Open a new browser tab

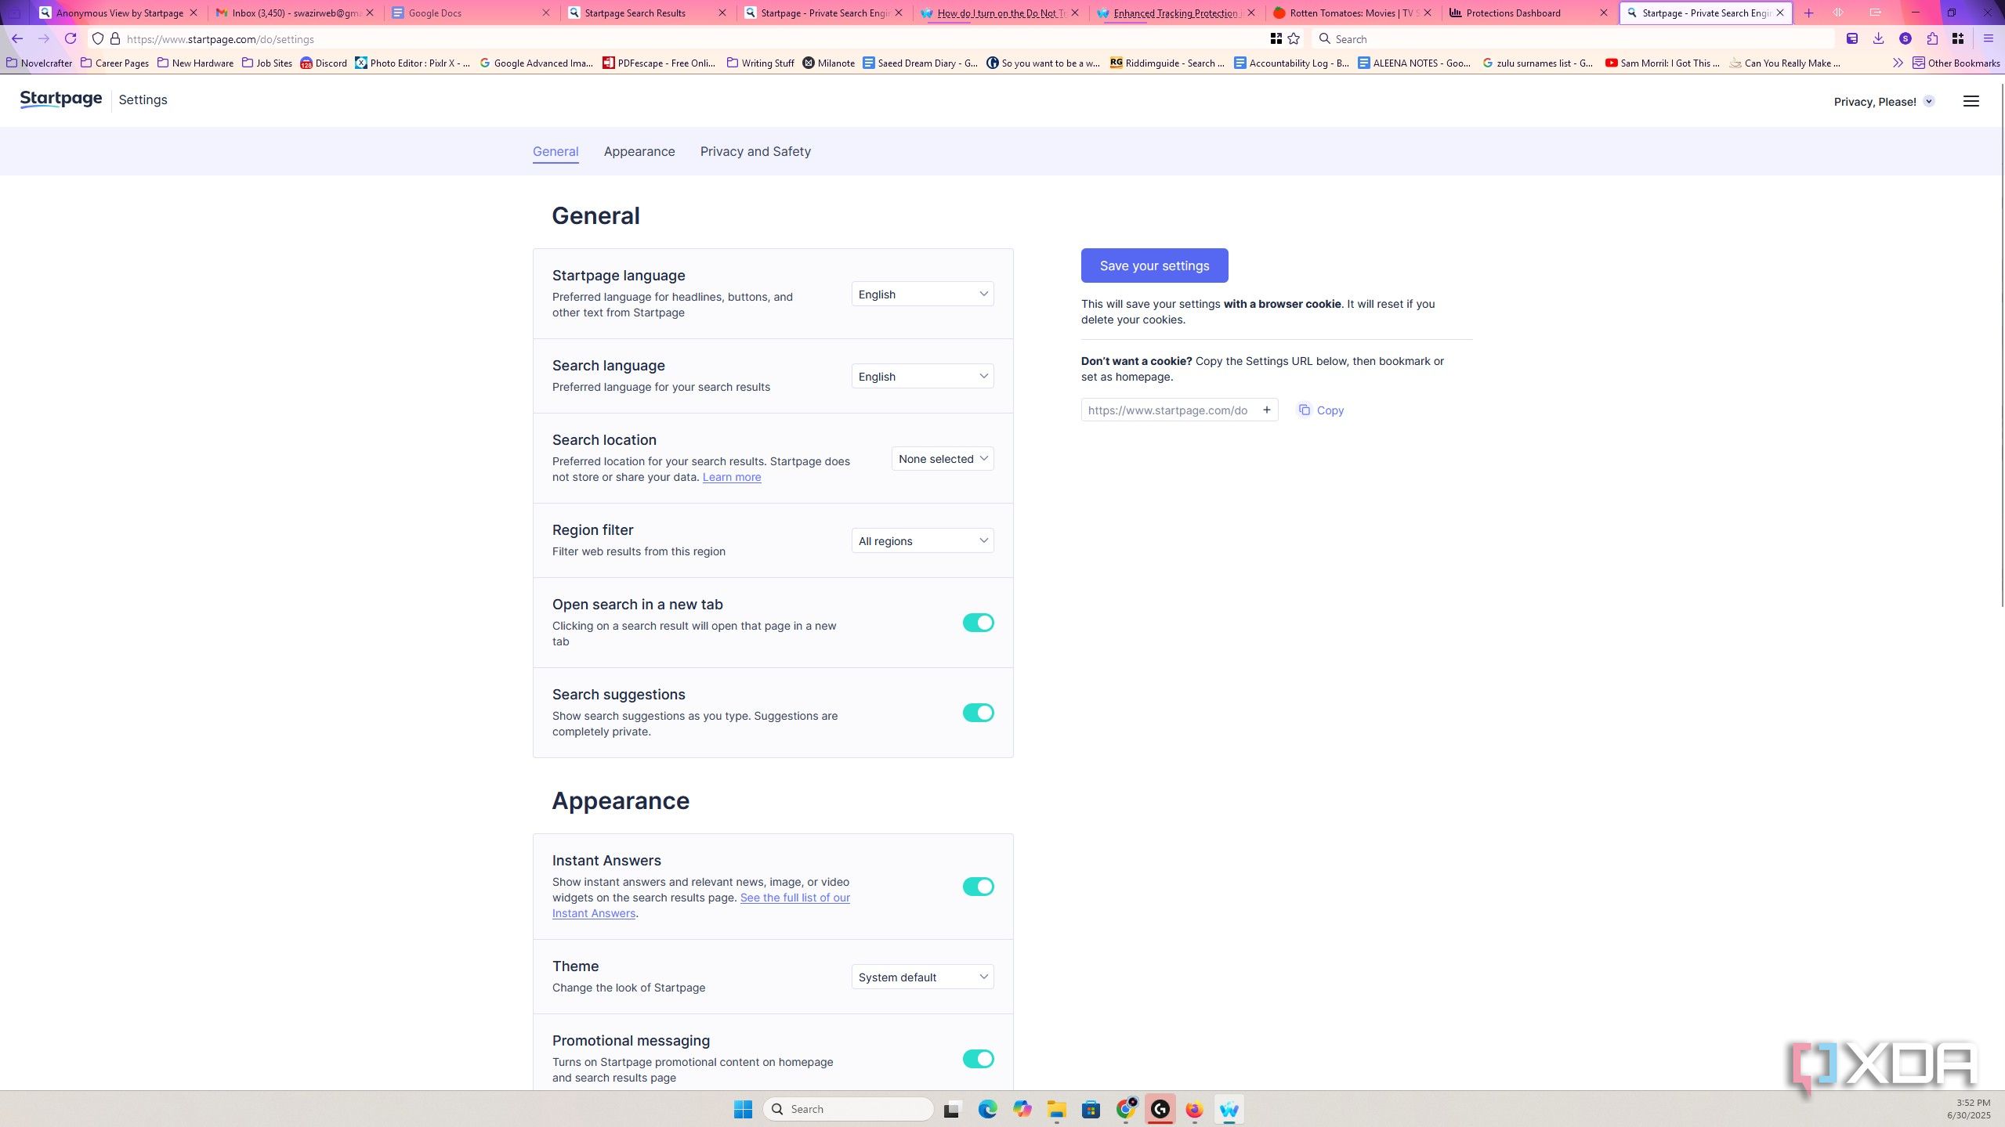point(1808,13)
